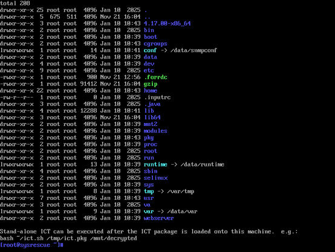Click the etc directory name
The height and width of the screenshot is (252, 335).
[149, 70]
